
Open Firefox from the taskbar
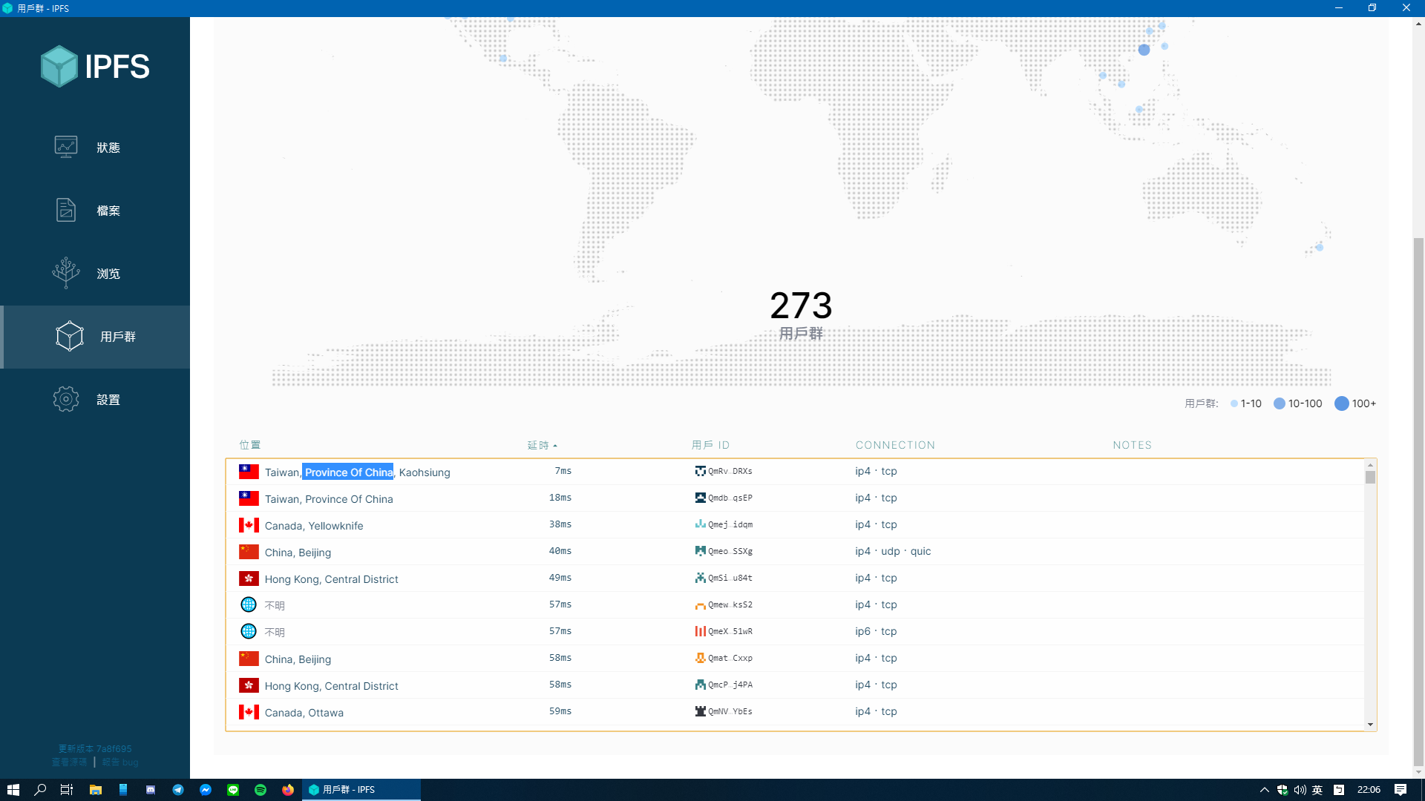point(288,790)
